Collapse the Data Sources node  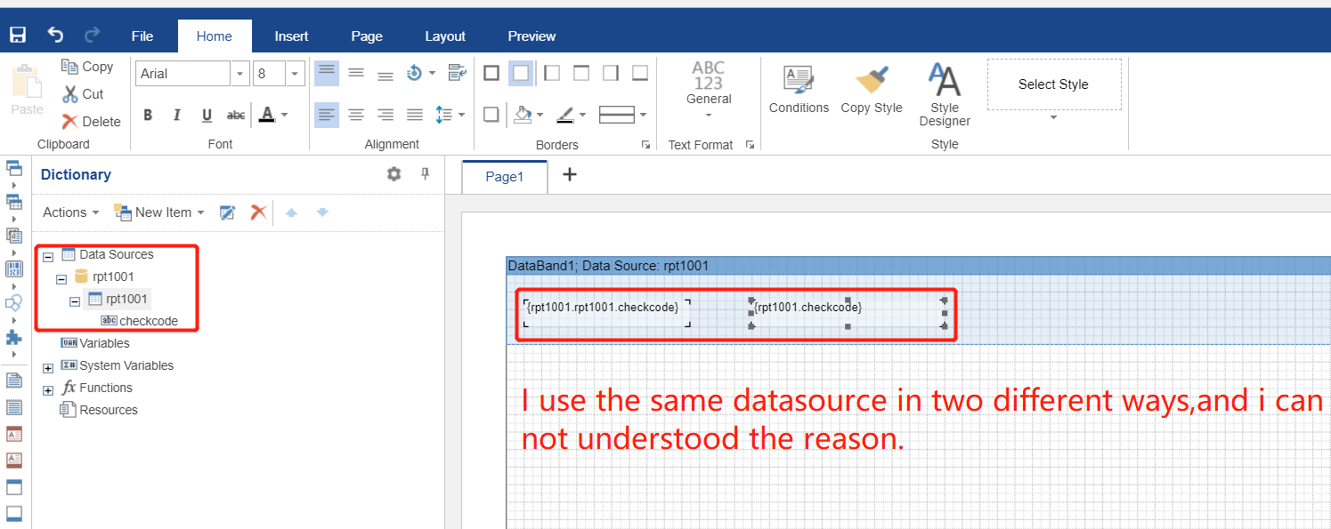click(x=48, y=256)
